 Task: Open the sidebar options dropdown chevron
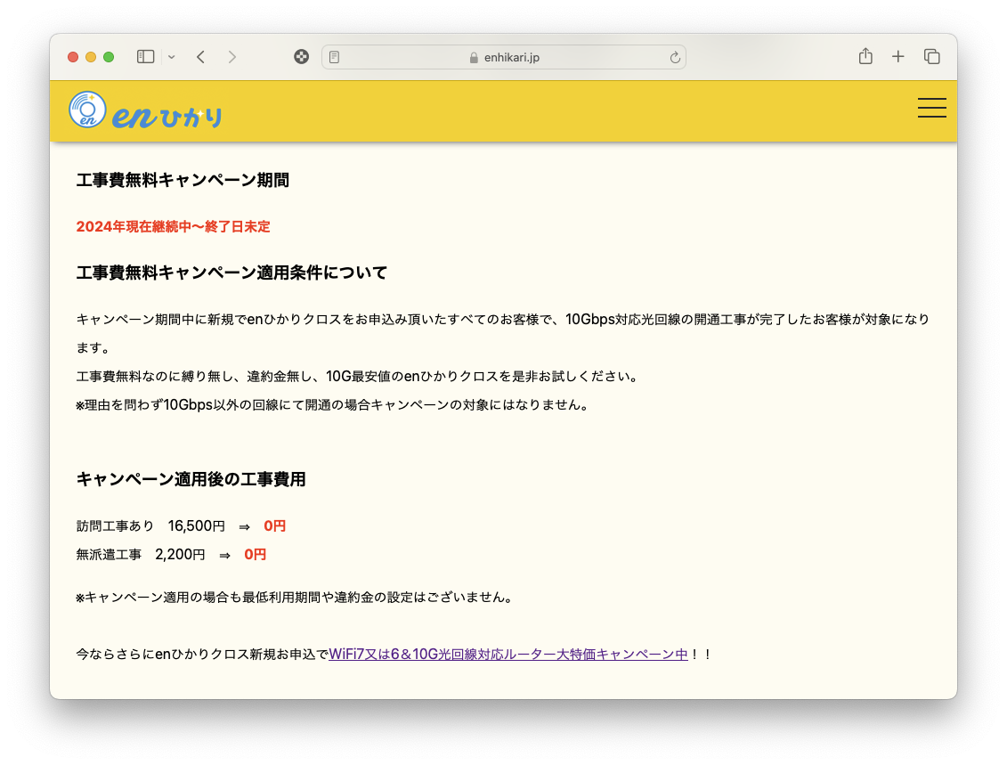click(172, 57)
